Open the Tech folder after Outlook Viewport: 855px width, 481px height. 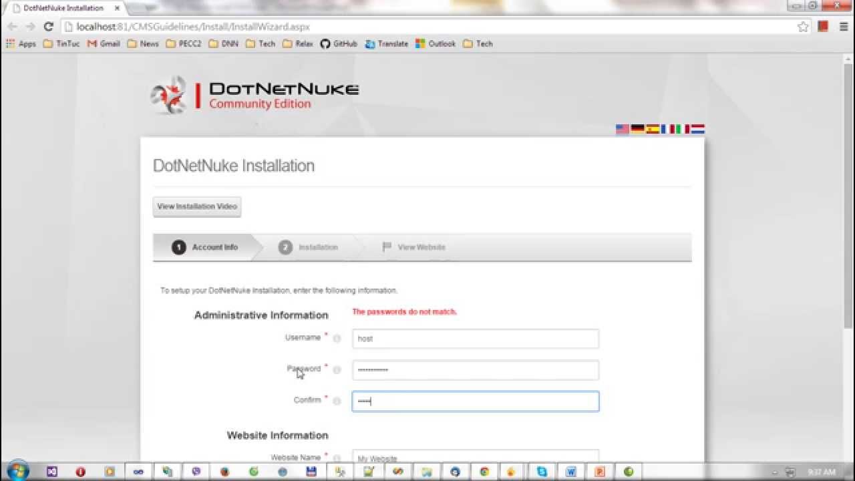pos(478,43)
